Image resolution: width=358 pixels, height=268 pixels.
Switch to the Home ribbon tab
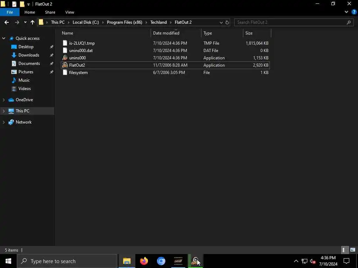coord(30,12)
